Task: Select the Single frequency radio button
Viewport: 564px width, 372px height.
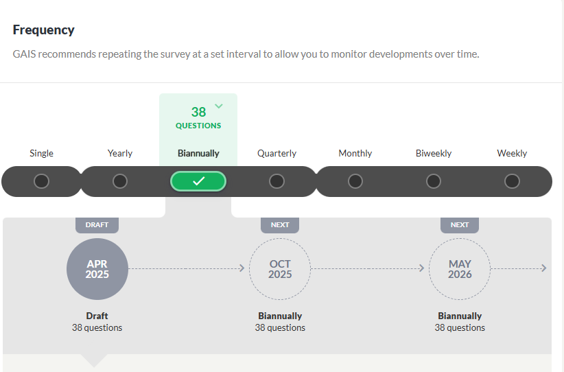Action: pyautogui.click(x=41, y=181)
